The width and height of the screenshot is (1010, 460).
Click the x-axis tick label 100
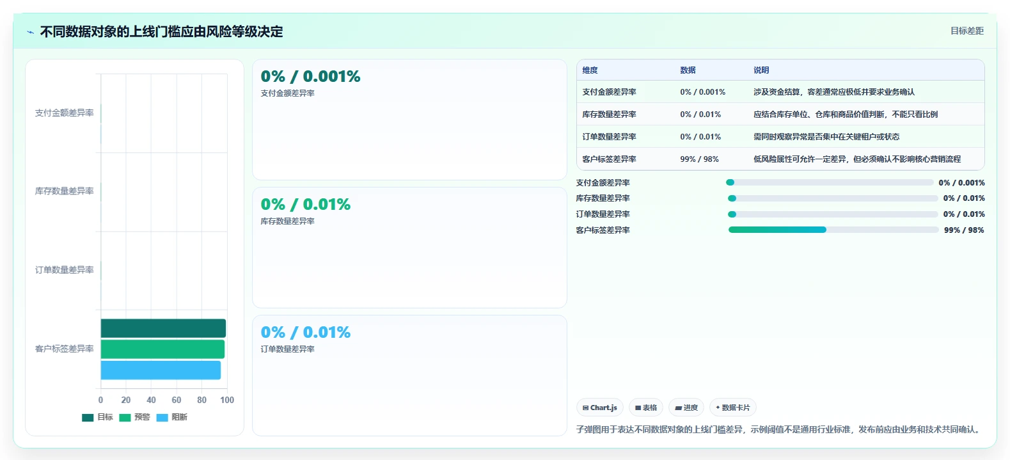coord(227,400)
